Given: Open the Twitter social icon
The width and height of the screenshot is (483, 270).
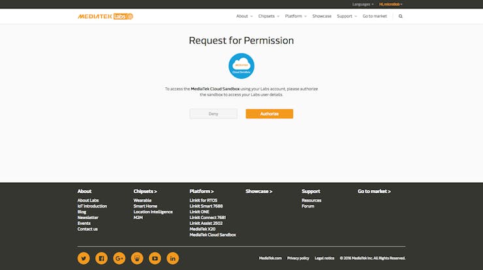Looking at the screenshot, I should pyautogui.click(x=84, y=258).
